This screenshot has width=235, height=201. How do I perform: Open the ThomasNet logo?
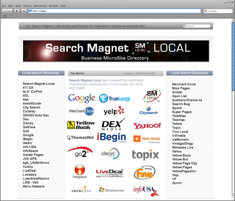pyautogui.click(x=80, y=137)
